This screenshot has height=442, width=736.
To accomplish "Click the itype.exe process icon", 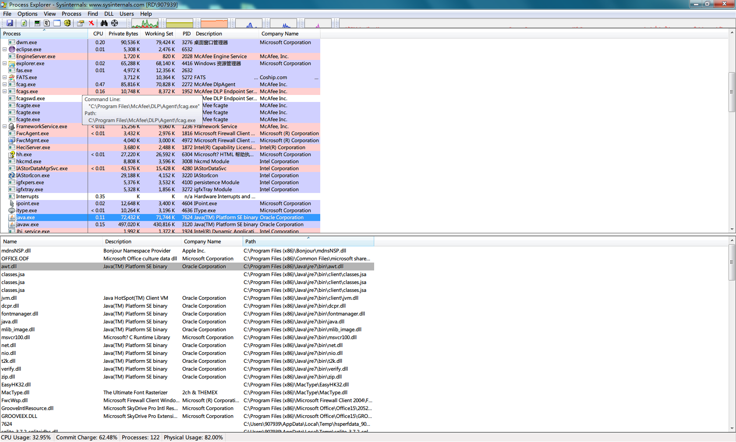I will click(x=12, y=210).
